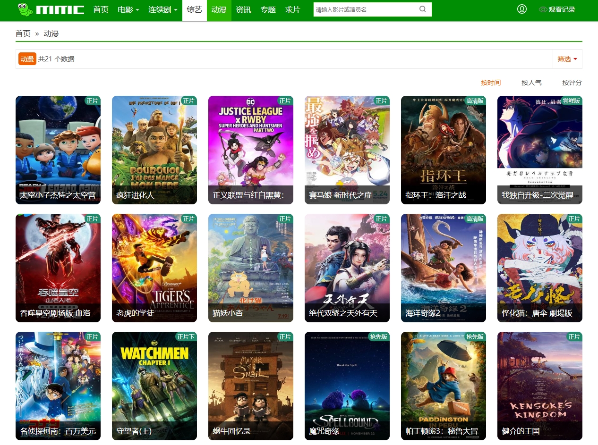Open the 名侦探柯南 poster
This screenshot has width=598, height=445.
(58, 386)
